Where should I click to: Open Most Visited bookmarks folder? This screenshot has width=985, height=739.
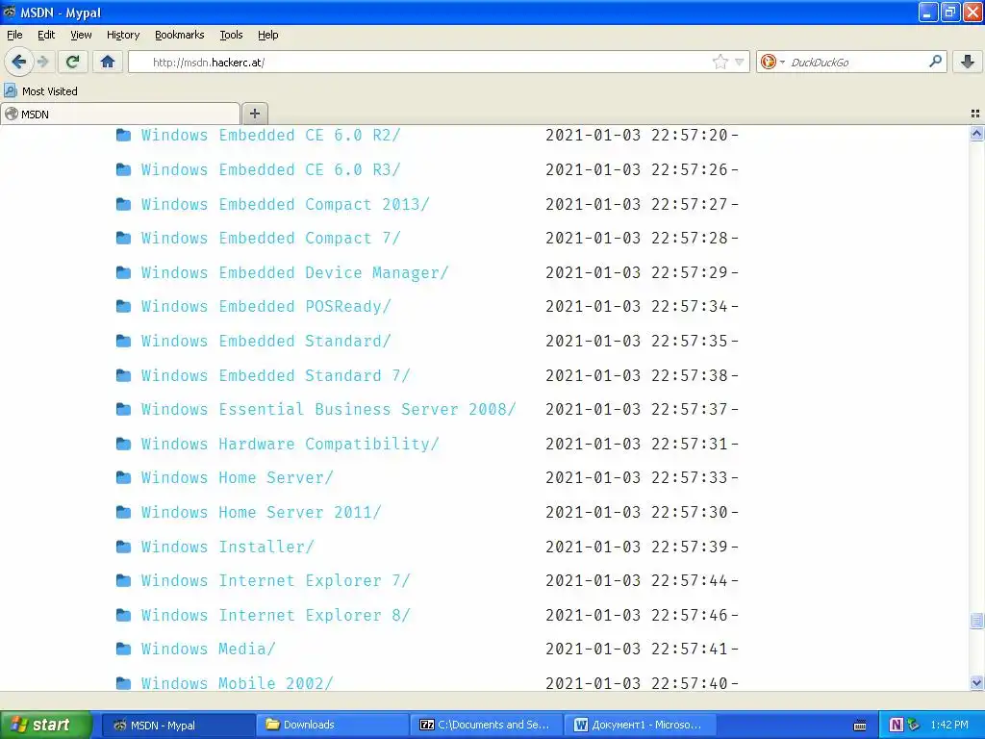point(40,91)
